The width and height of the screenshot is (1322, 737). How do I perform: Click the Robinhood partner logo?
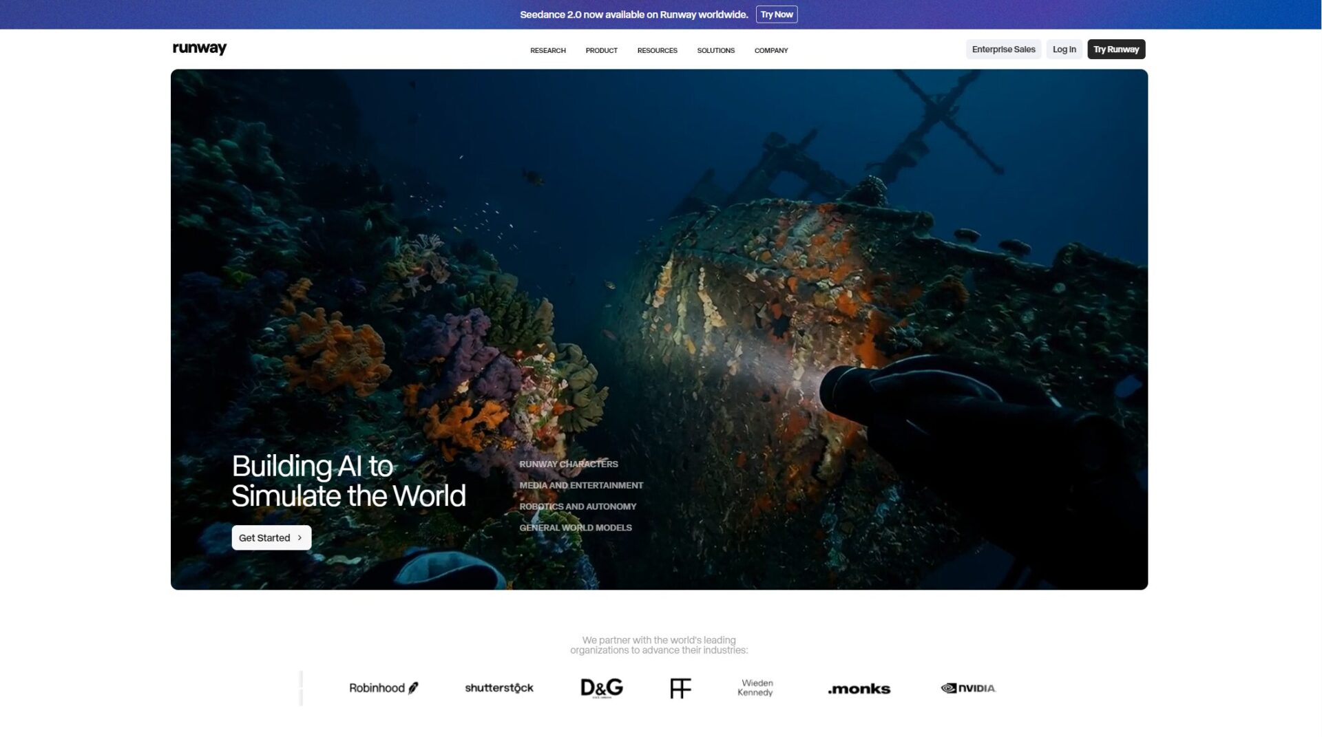pyautogui.click(x=384, y=688)
